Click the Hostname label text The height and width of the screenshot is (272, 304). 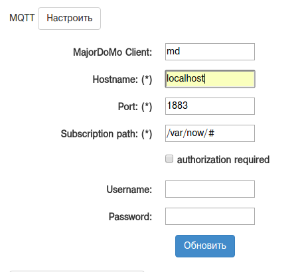point(115,80)
